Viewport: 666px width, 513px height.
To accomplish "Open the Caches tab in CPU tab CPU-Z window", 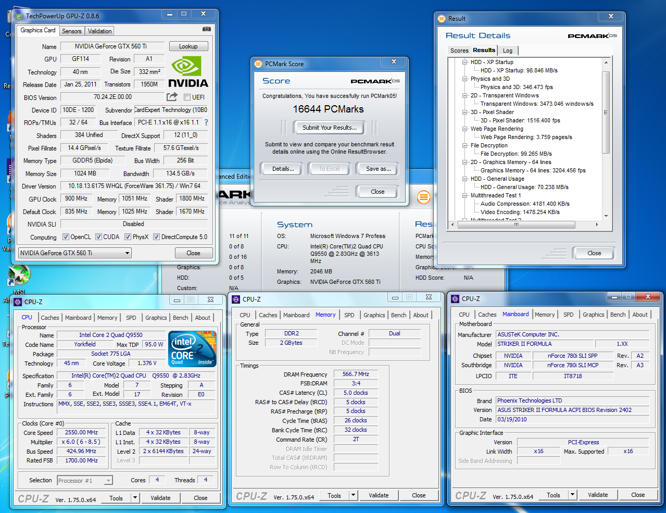I will 50,318.
